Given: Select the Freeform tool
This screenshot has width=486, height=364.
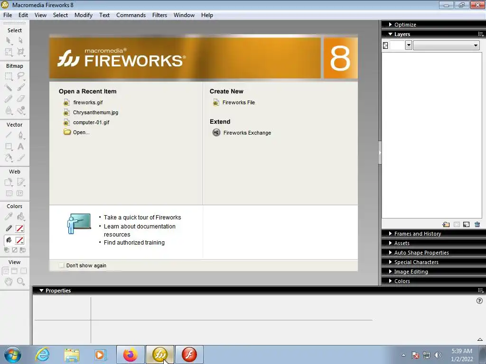Looking at the screenshot, I should pyautogui.click(x=9, y=158).
